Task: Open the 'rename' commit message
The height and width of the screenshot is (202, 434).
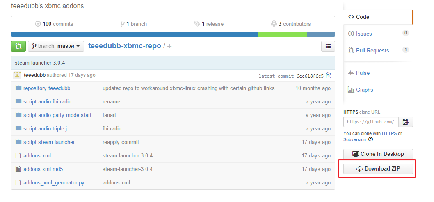Action: tap(111, 102)
